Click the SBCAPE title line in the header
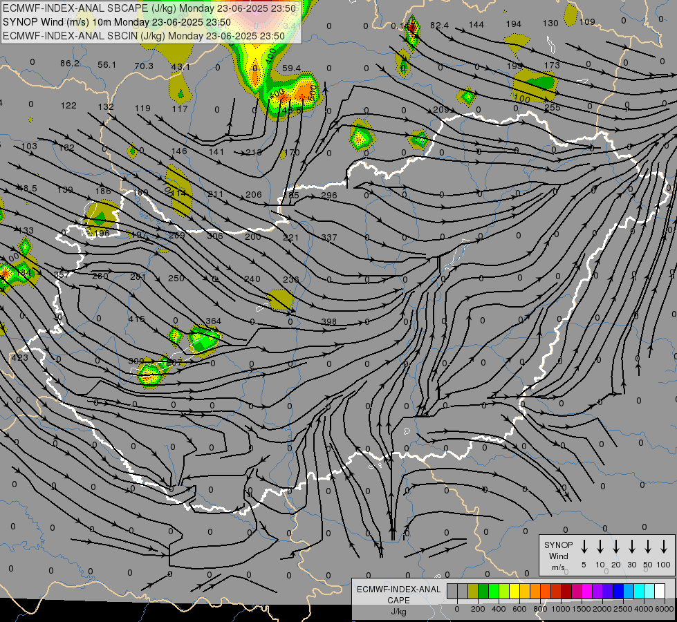 click(149, 8)
